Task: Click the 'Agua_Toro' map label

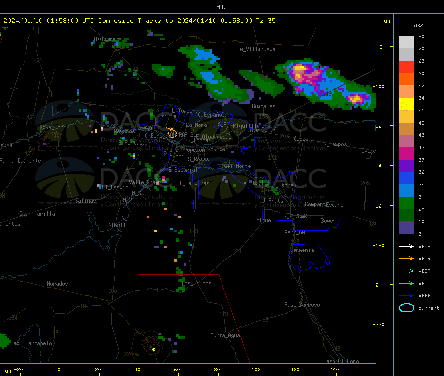Action: click(x=53, y=127)
